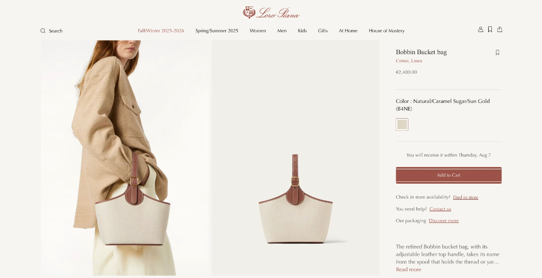Image resolution: width=542 pixels, height=278 pixels.
Task: Open Spring/Summer 2025 menu
Action: pyautogui.click(x=217, y=31)
